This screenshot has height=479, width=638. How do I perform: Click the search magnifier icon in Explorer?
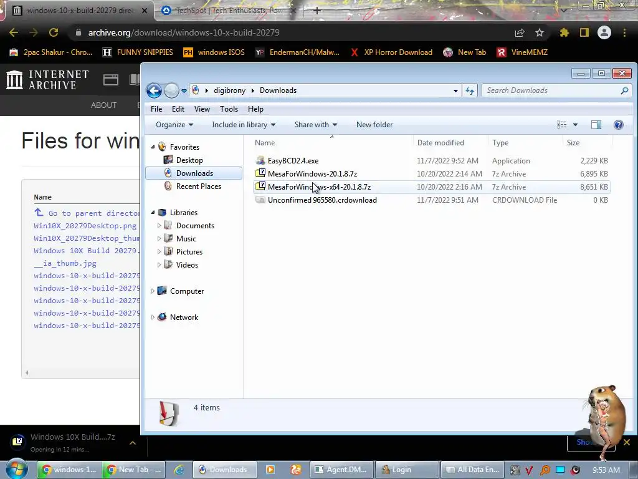tap(624, 90)
